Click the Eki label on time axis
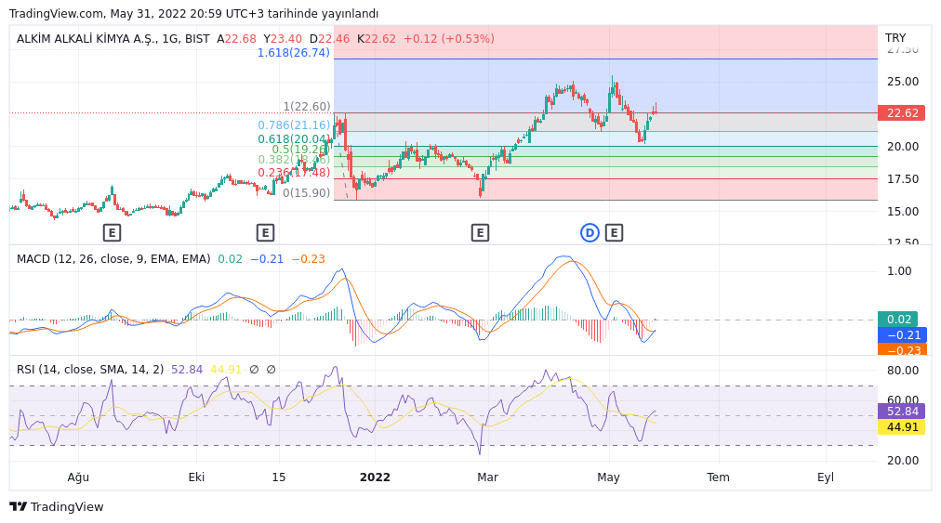 [x=196, y=477]
